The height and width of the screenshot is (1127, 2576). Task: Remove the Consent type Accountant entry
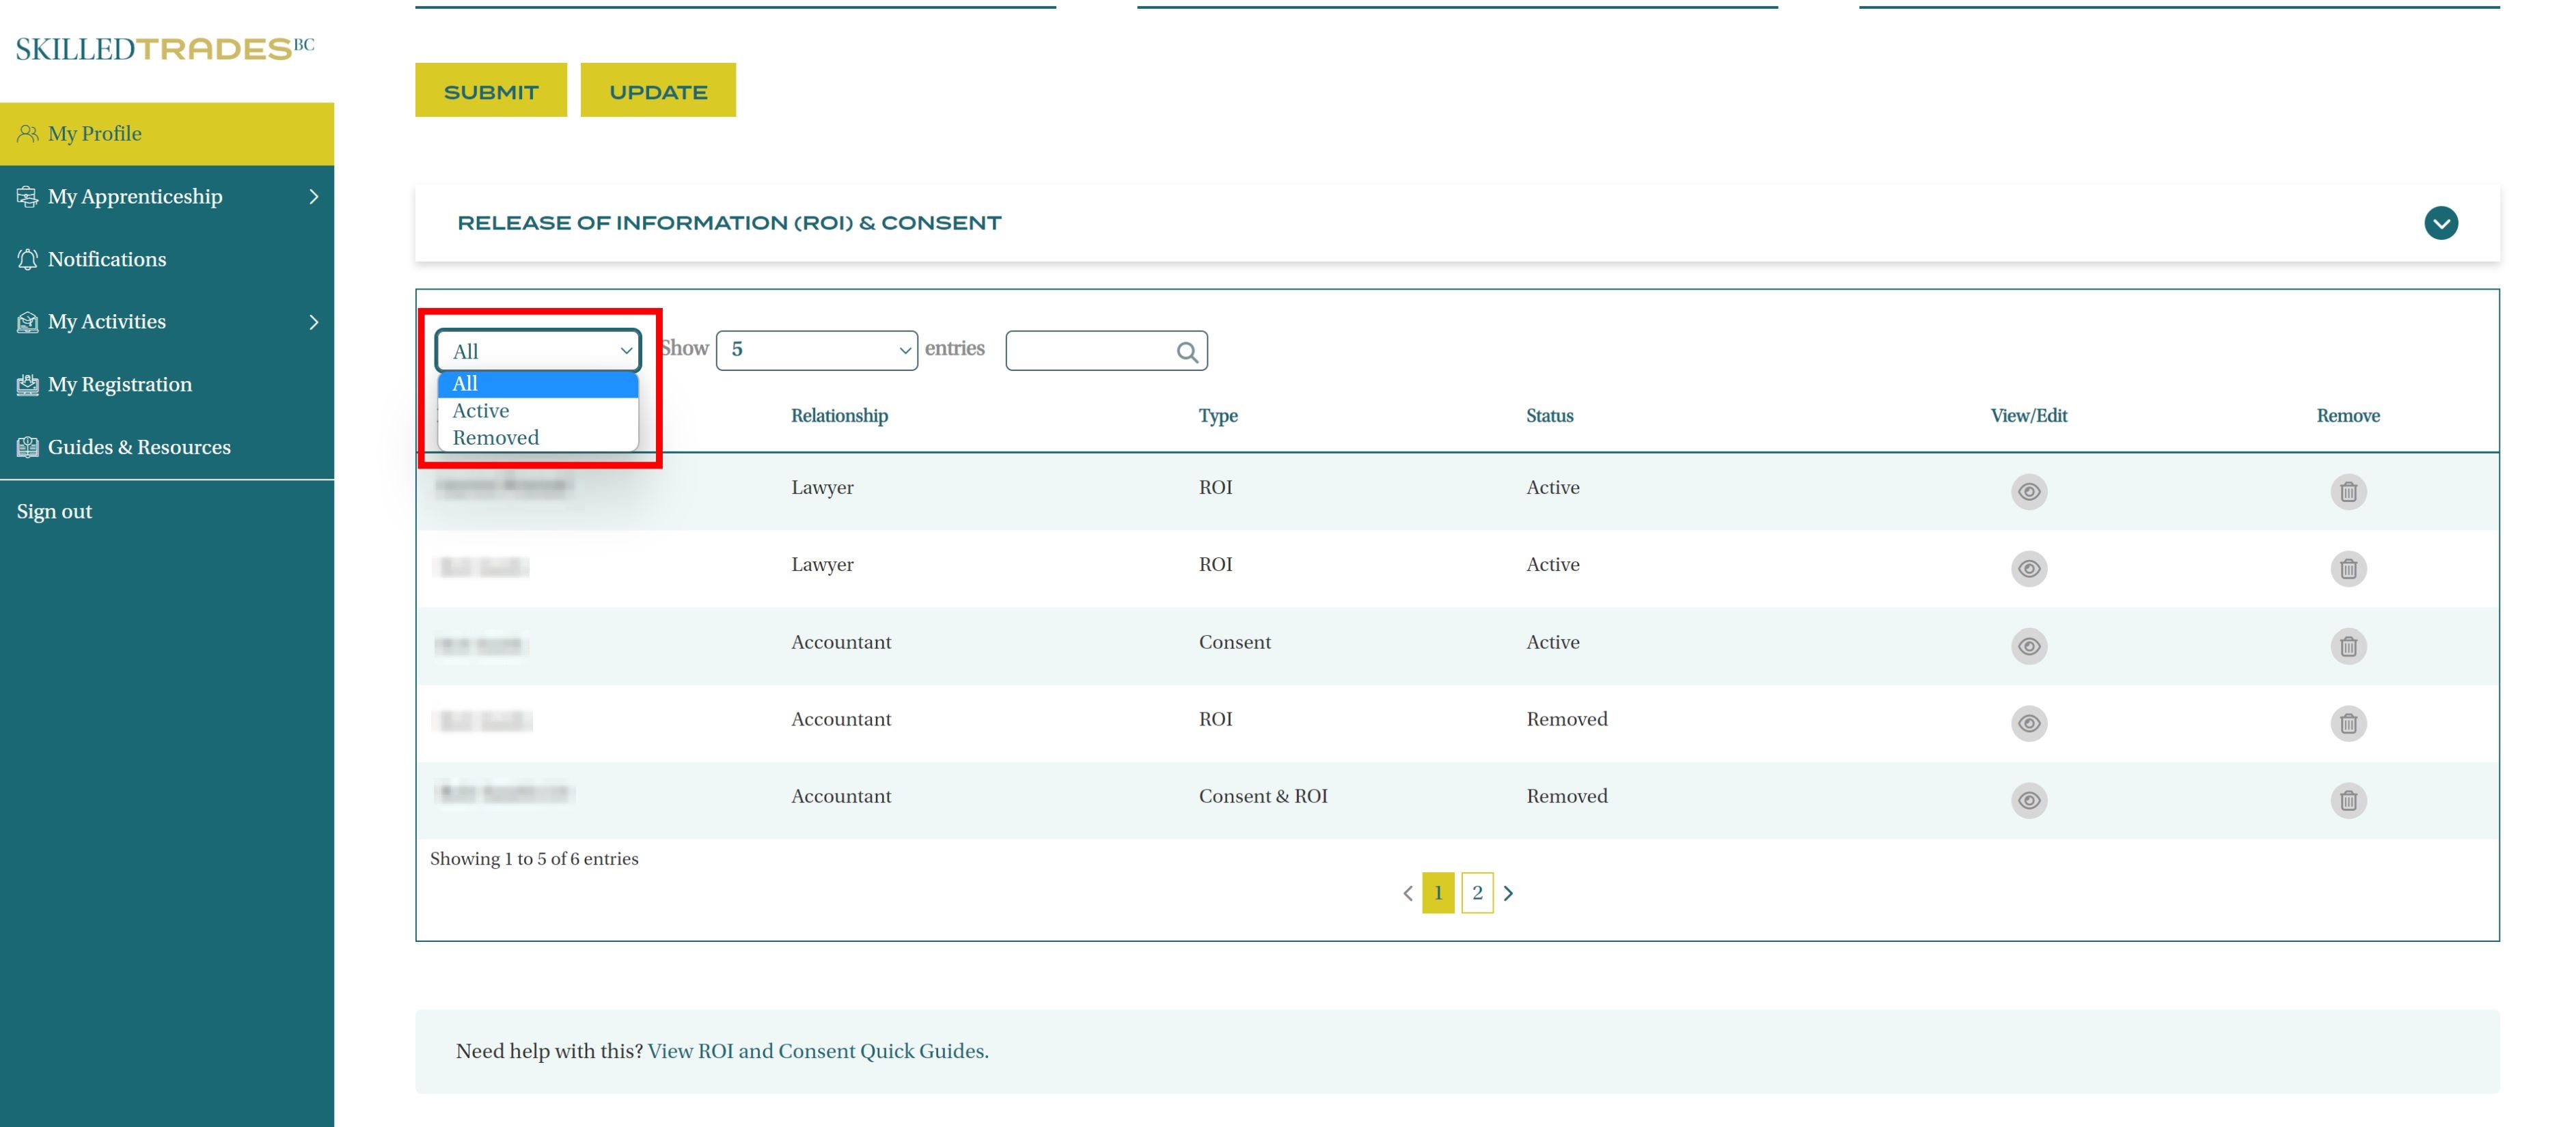2347,646
